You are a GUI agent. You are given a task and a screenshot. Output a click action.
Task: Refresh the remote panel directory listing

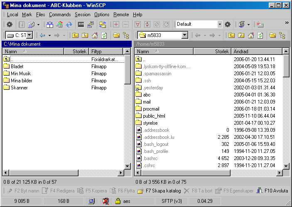coord(260,35)
